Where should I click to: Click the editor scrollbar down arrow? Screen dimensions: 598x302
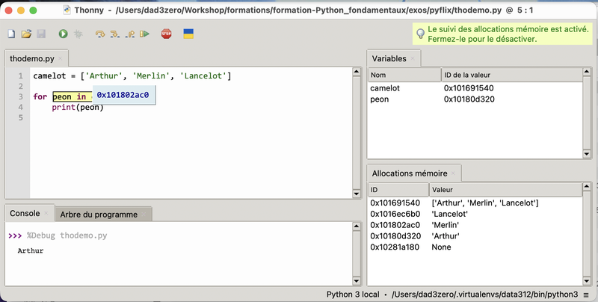(357, 194)
